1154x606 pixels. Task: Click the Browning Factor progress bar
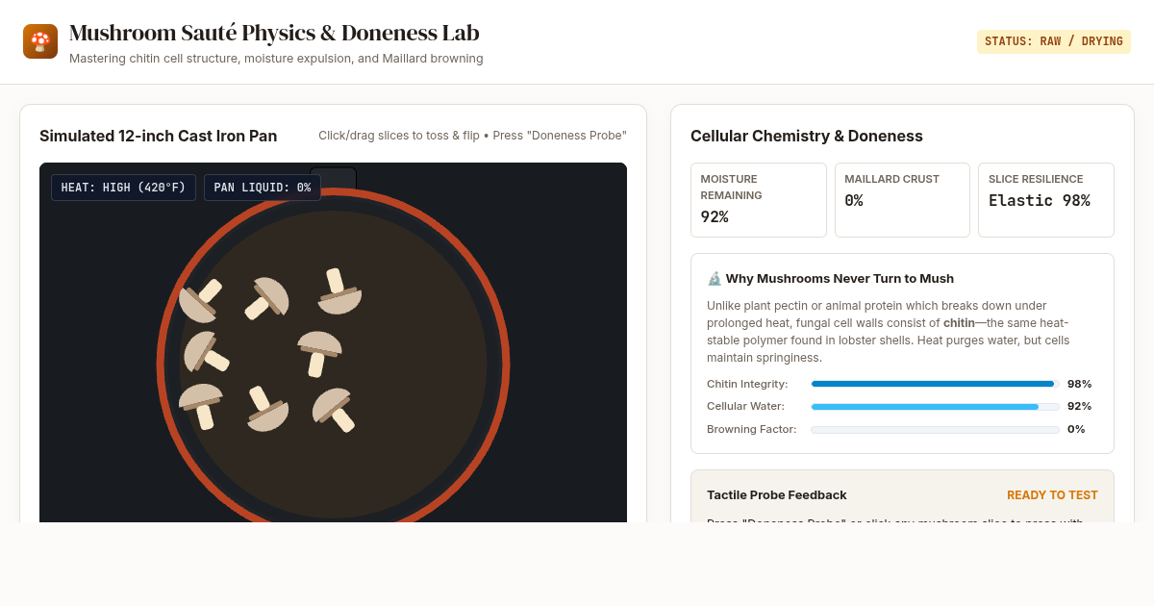pyautogui.click(x=935, y=430)
